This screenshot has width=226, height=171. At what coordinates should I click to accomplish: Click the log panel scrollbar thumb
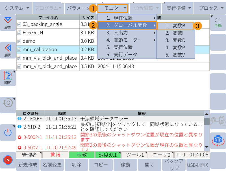coord(207,121)
